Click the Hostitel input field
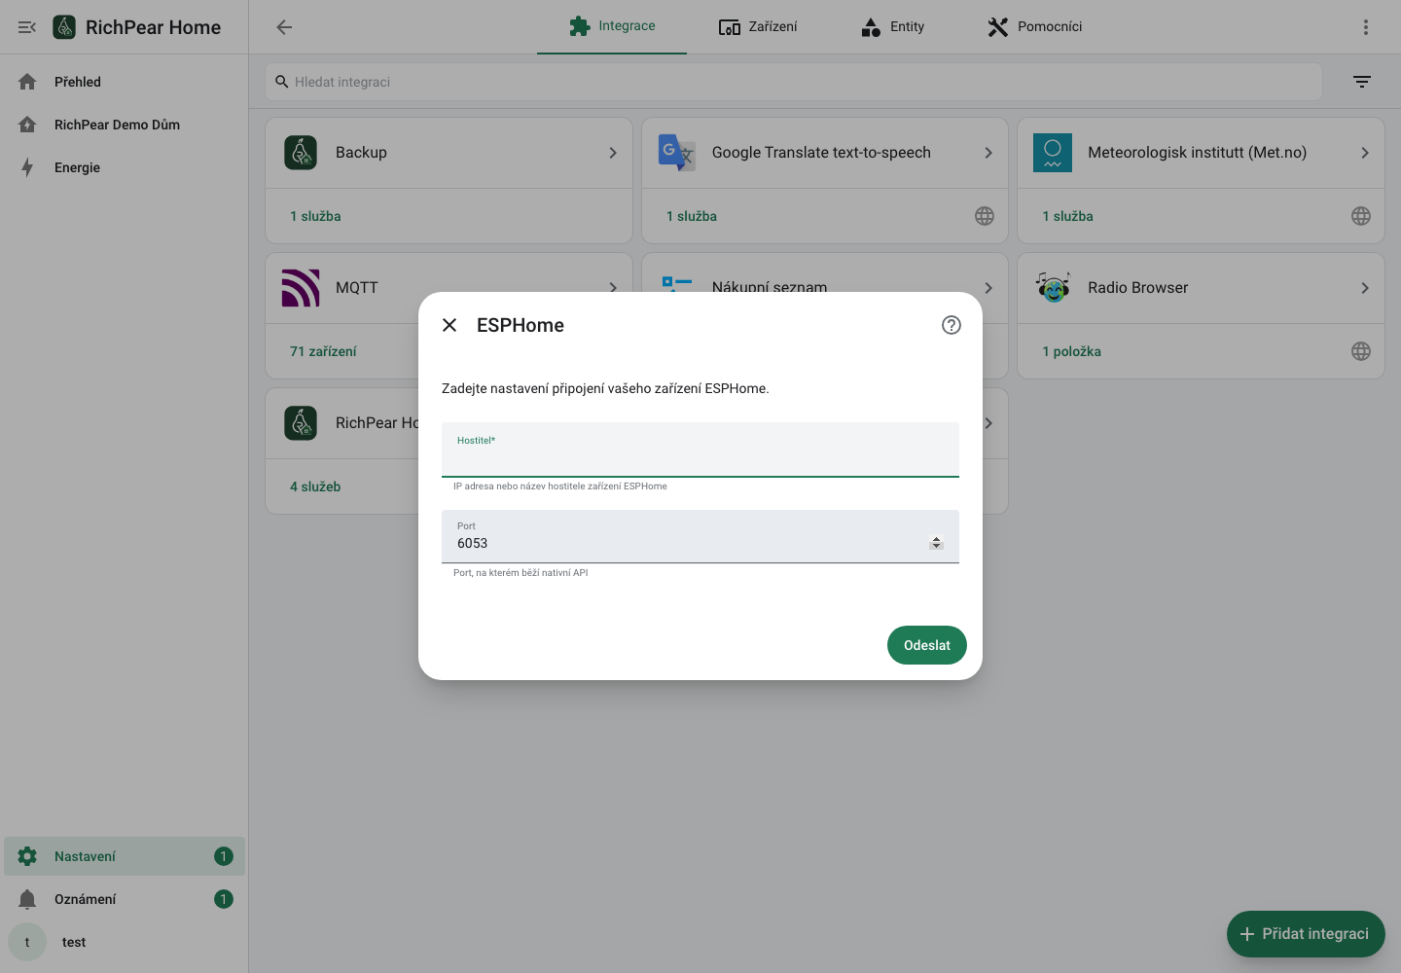 [x=700, y=450]
